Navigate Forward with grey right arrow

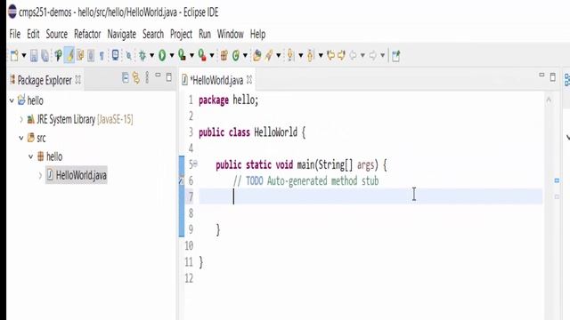pyautogui.click(x=372, y=55)
